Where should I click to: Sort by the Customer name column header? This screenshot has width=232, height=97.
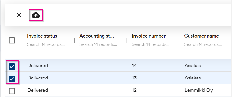tap(201, 36)
